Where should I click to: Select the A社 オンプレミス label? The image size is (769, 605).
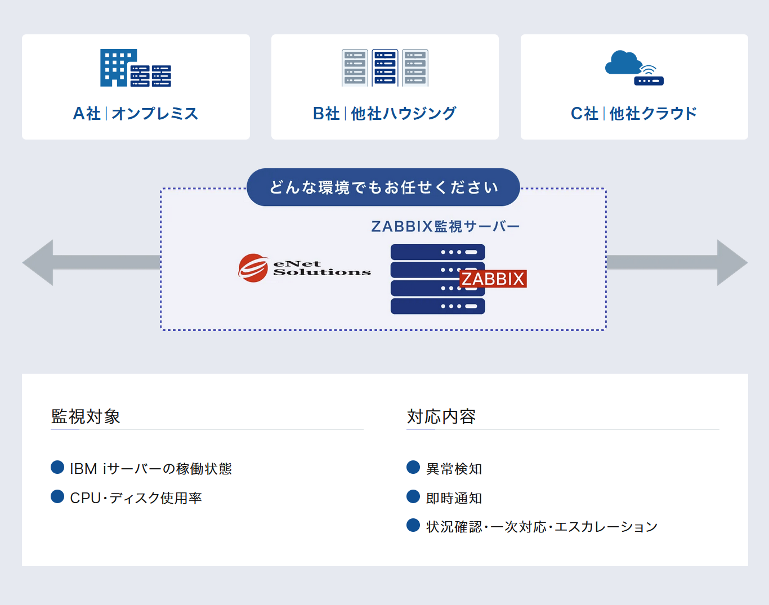tap(136, 114)
